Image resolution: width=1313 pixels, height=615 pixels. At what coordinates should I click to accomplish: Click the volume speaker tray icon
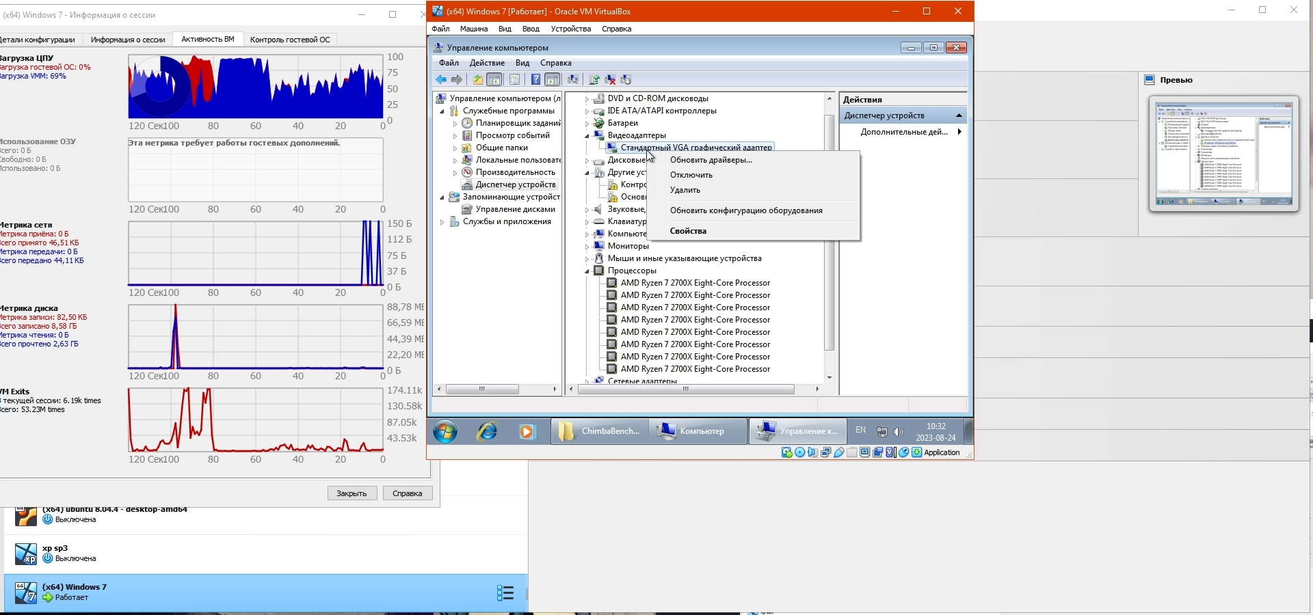899,432
